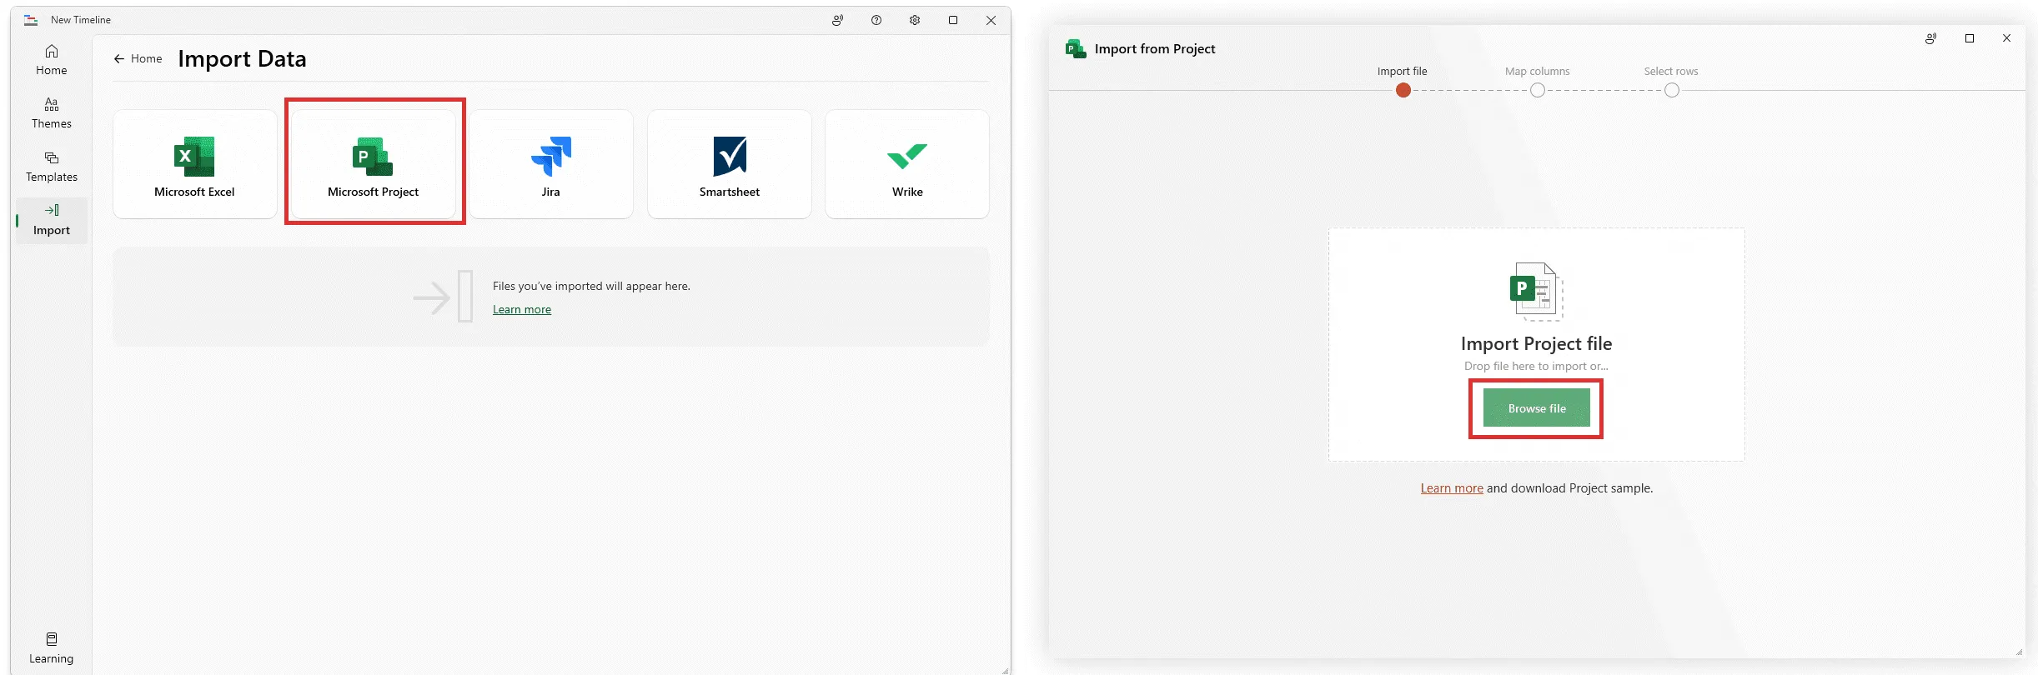Select the Microsoft Project import tile

pyautogui.click(x=373, y=165)
